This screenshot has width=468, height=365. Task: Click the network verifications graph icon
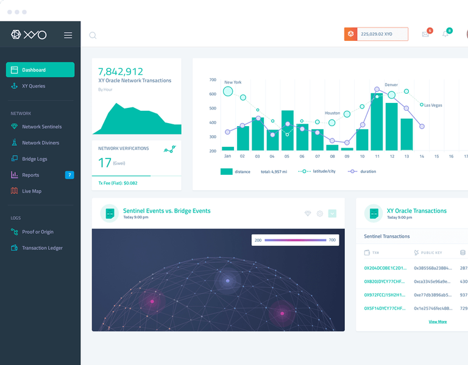(170, 149)
